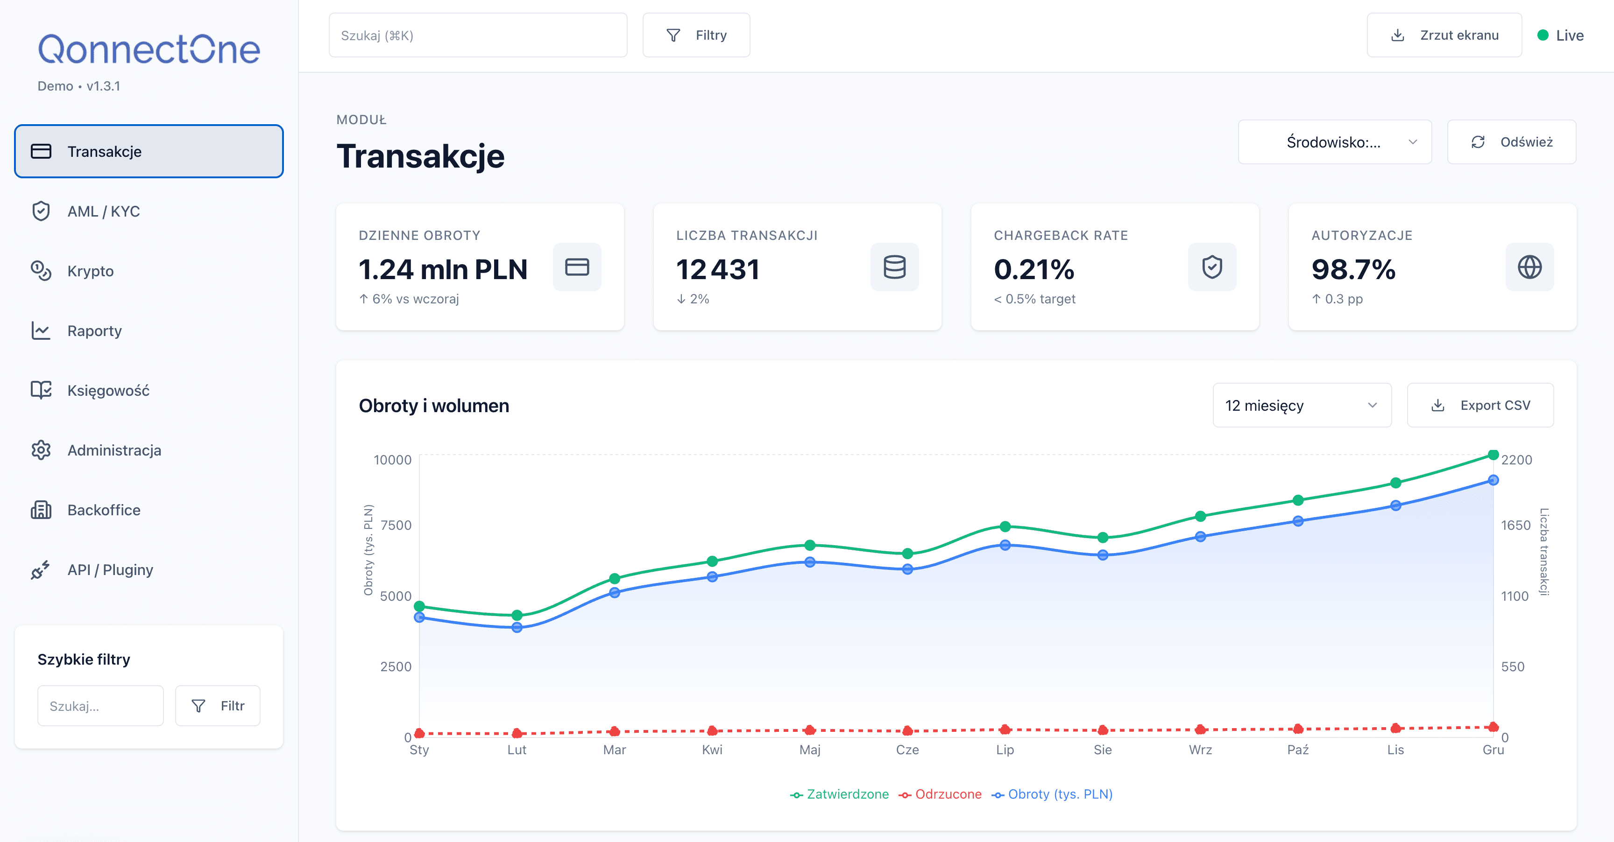1614x842 pixels.
Task: Click the credit card icon in Dzienne obroty card
Action: [576, 267]
